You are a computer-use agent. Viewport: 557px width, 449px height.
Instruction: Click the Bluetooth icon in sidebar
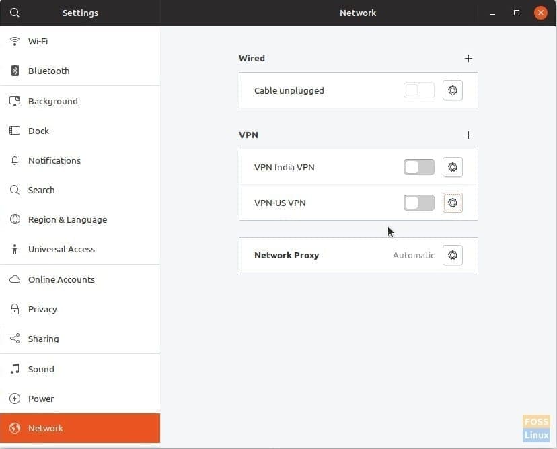tap(15, 71)
